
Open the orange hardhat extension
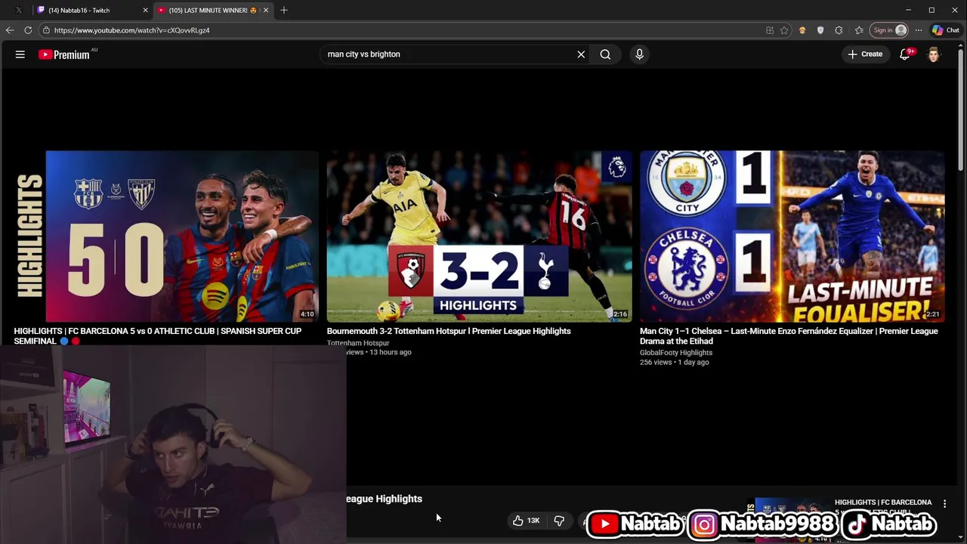[802, 30]
